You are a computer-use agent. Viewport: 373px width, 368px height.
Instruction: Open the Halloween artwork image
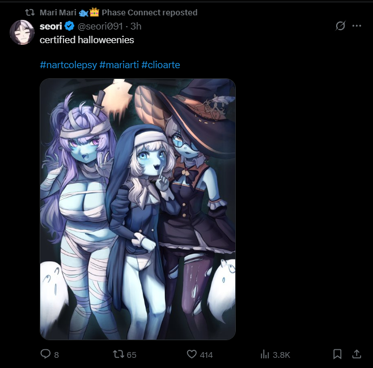(138, 209)
